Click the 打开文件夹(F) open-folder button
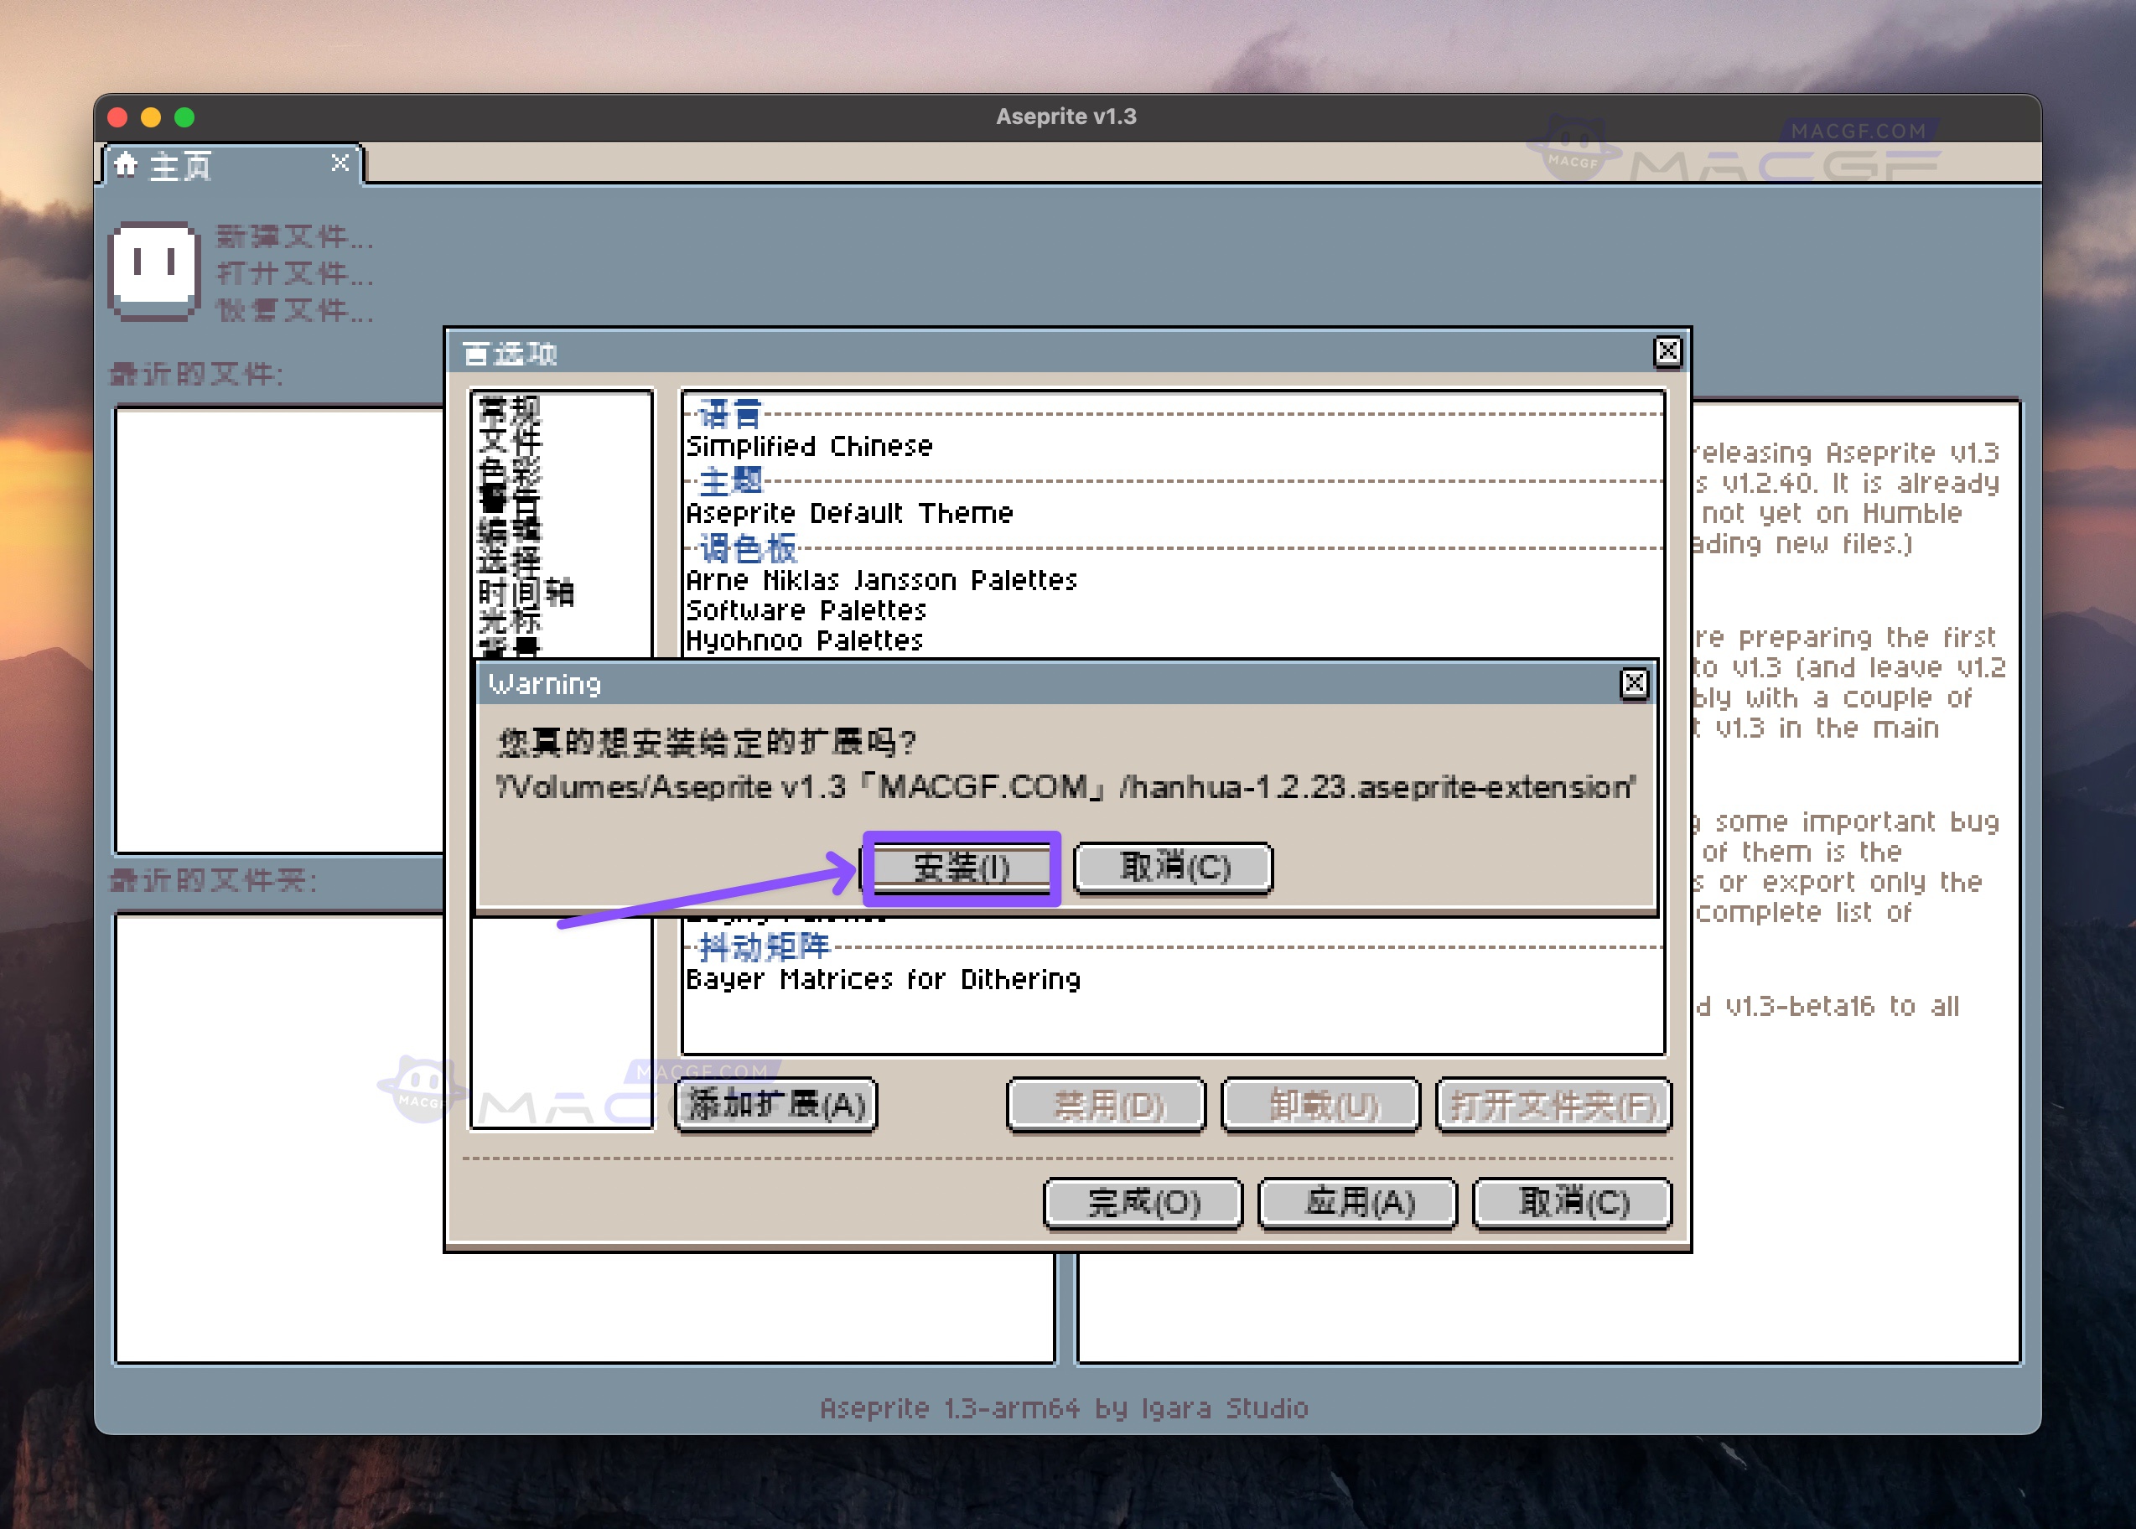This screenshot has width=2136, height=1529. click(x=1554, y=1107)
